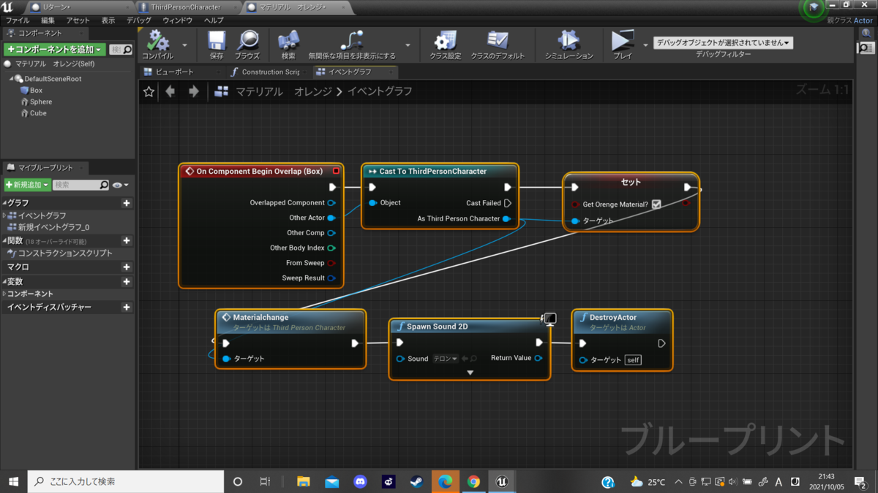
Task: Click the Windows taskbar search box
Action: click(126, 482)
